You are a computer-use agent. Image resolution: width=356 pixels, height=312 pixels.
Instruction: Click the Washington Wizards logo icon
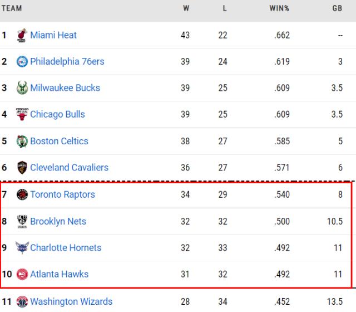[22, 301]
